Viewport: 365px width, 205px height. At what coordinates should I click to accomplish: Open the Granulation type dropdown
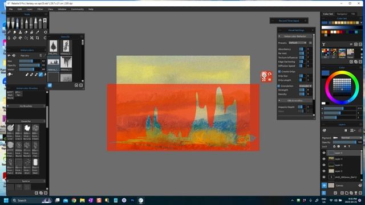[305, 86]
